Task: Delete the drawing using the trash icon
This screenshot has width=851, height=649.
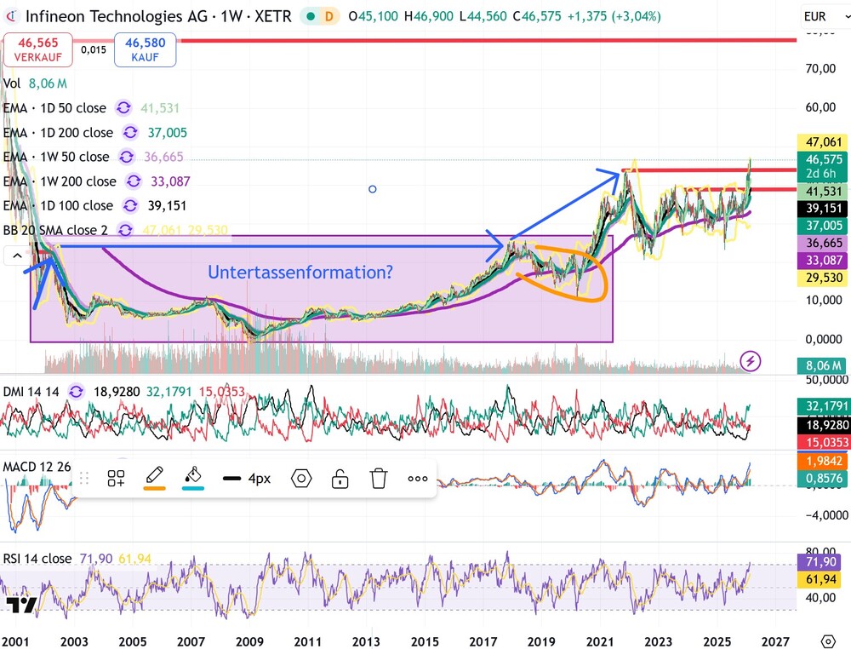Action: [x=379, y=479]
